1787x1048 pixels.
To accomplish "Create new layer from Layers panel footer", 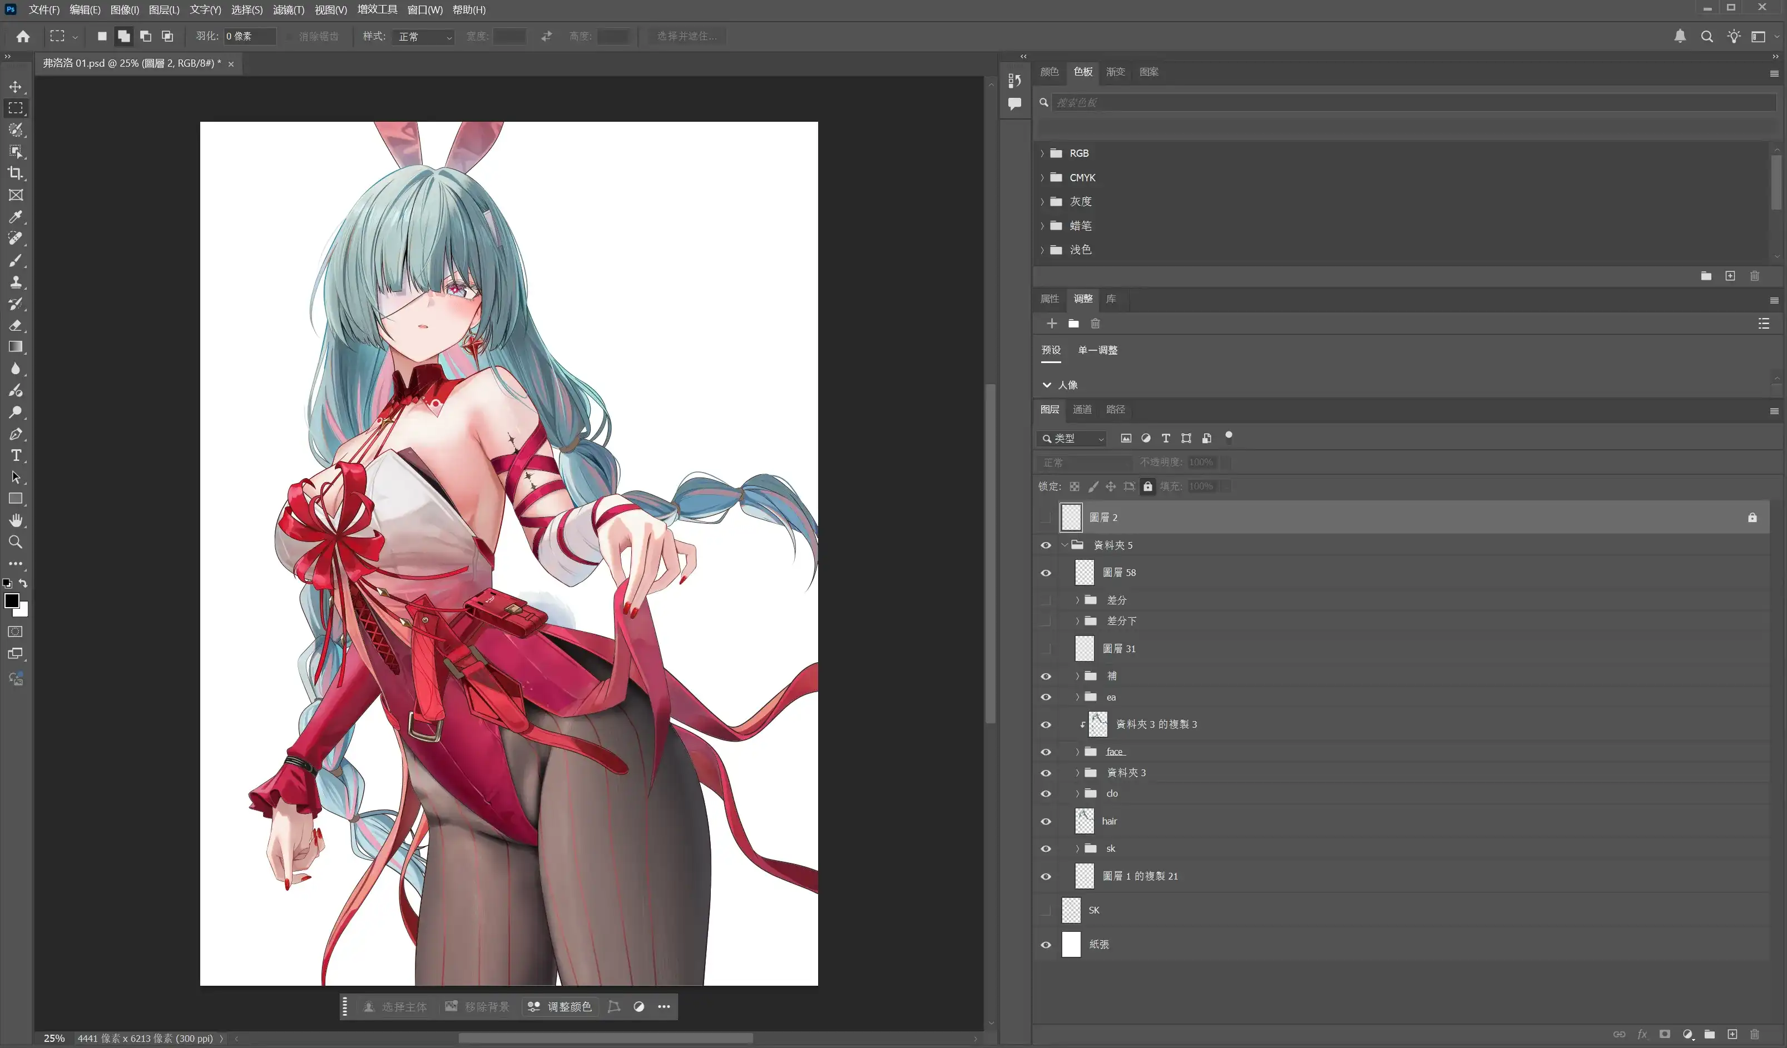I will pos(1732,1034).
